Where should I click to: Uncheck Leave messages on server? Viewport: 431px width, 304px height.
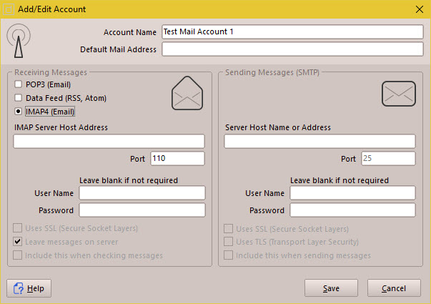coord(18,242)
